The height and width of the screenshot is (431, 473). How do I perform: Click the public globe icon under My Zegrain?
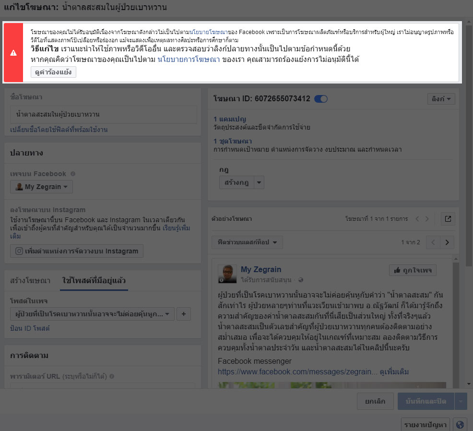click(x=300, y=280)
